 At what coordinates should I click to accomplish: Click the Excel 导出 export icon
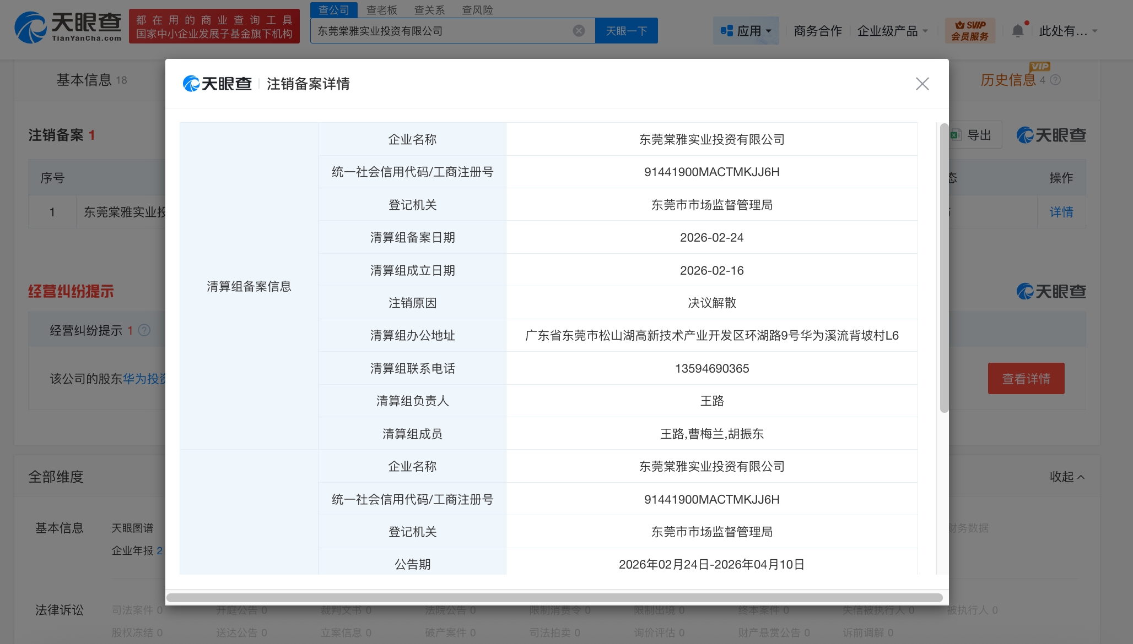tap(956, 135)
